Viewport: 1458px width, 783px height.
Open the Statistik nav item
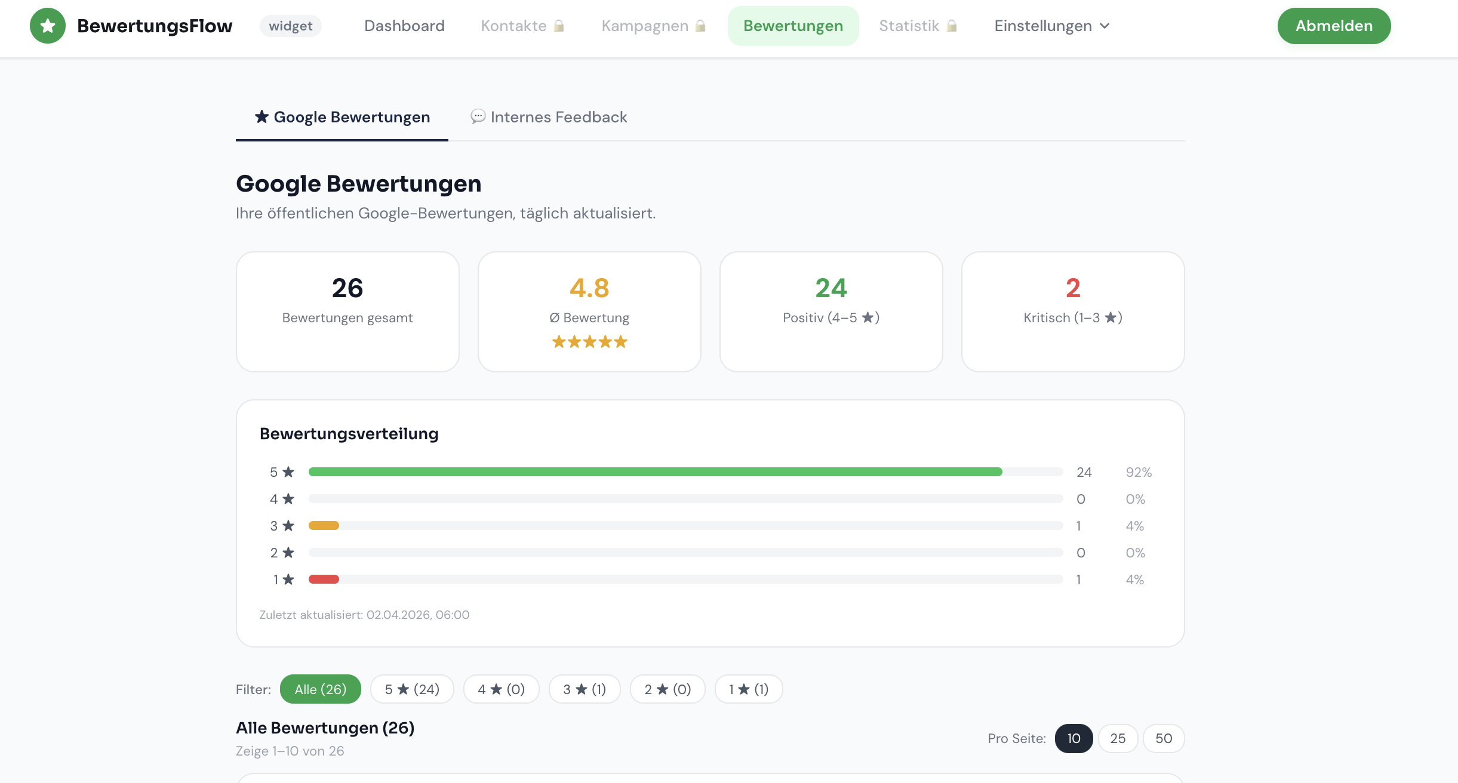click(918, 26)
